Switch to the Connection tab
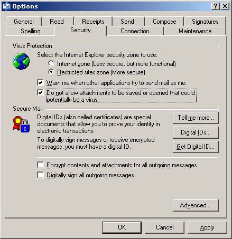The width and height of the screenshot is (232, 239). [x=135, y=31]
